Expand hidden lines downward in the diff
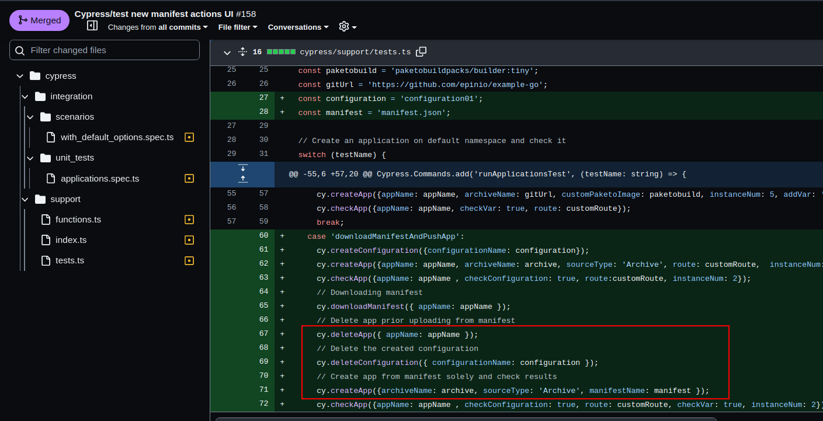The height and width of the screenshot is (421, 823). pyautogui.click(x=242, y=168)
